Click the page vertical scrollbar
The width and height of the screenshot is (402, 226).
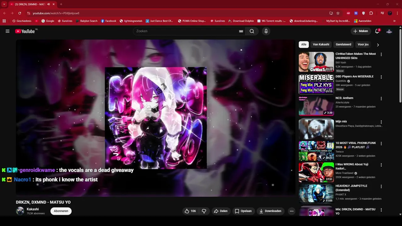pyautogui.click(x=400, y=66)
